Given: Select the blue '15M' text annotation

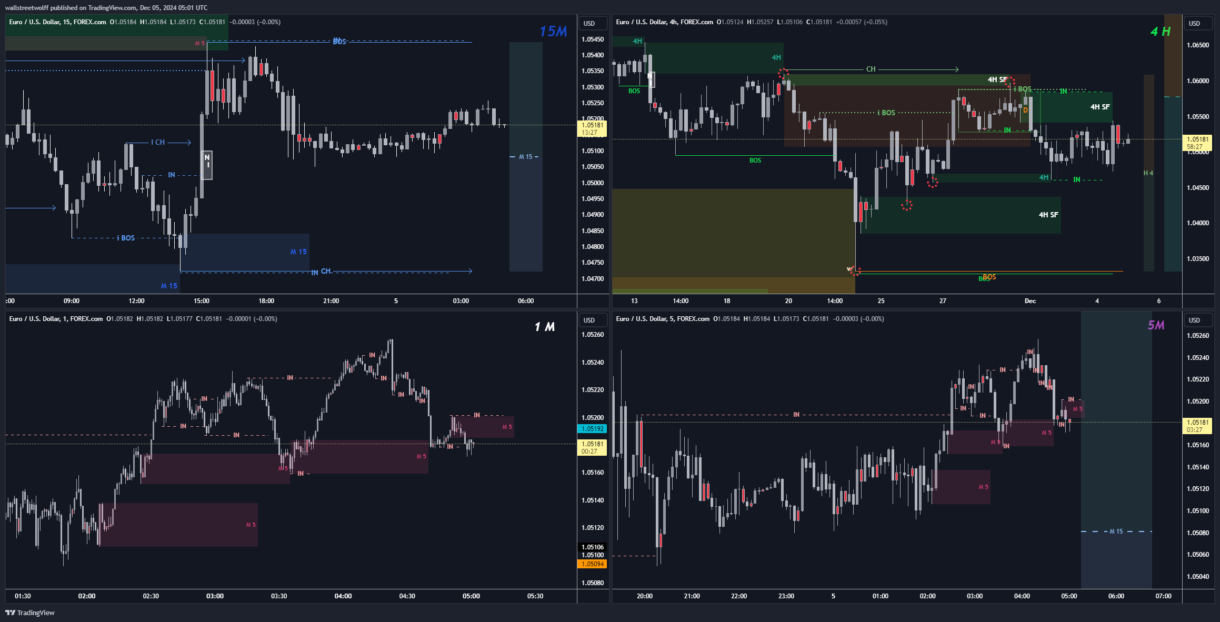Looking at the screenshot, I should (x=553, y=32).
